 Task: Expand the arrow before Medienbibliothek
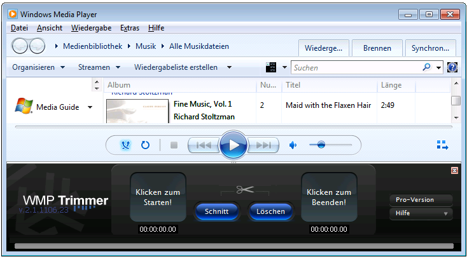coord(56,46)
